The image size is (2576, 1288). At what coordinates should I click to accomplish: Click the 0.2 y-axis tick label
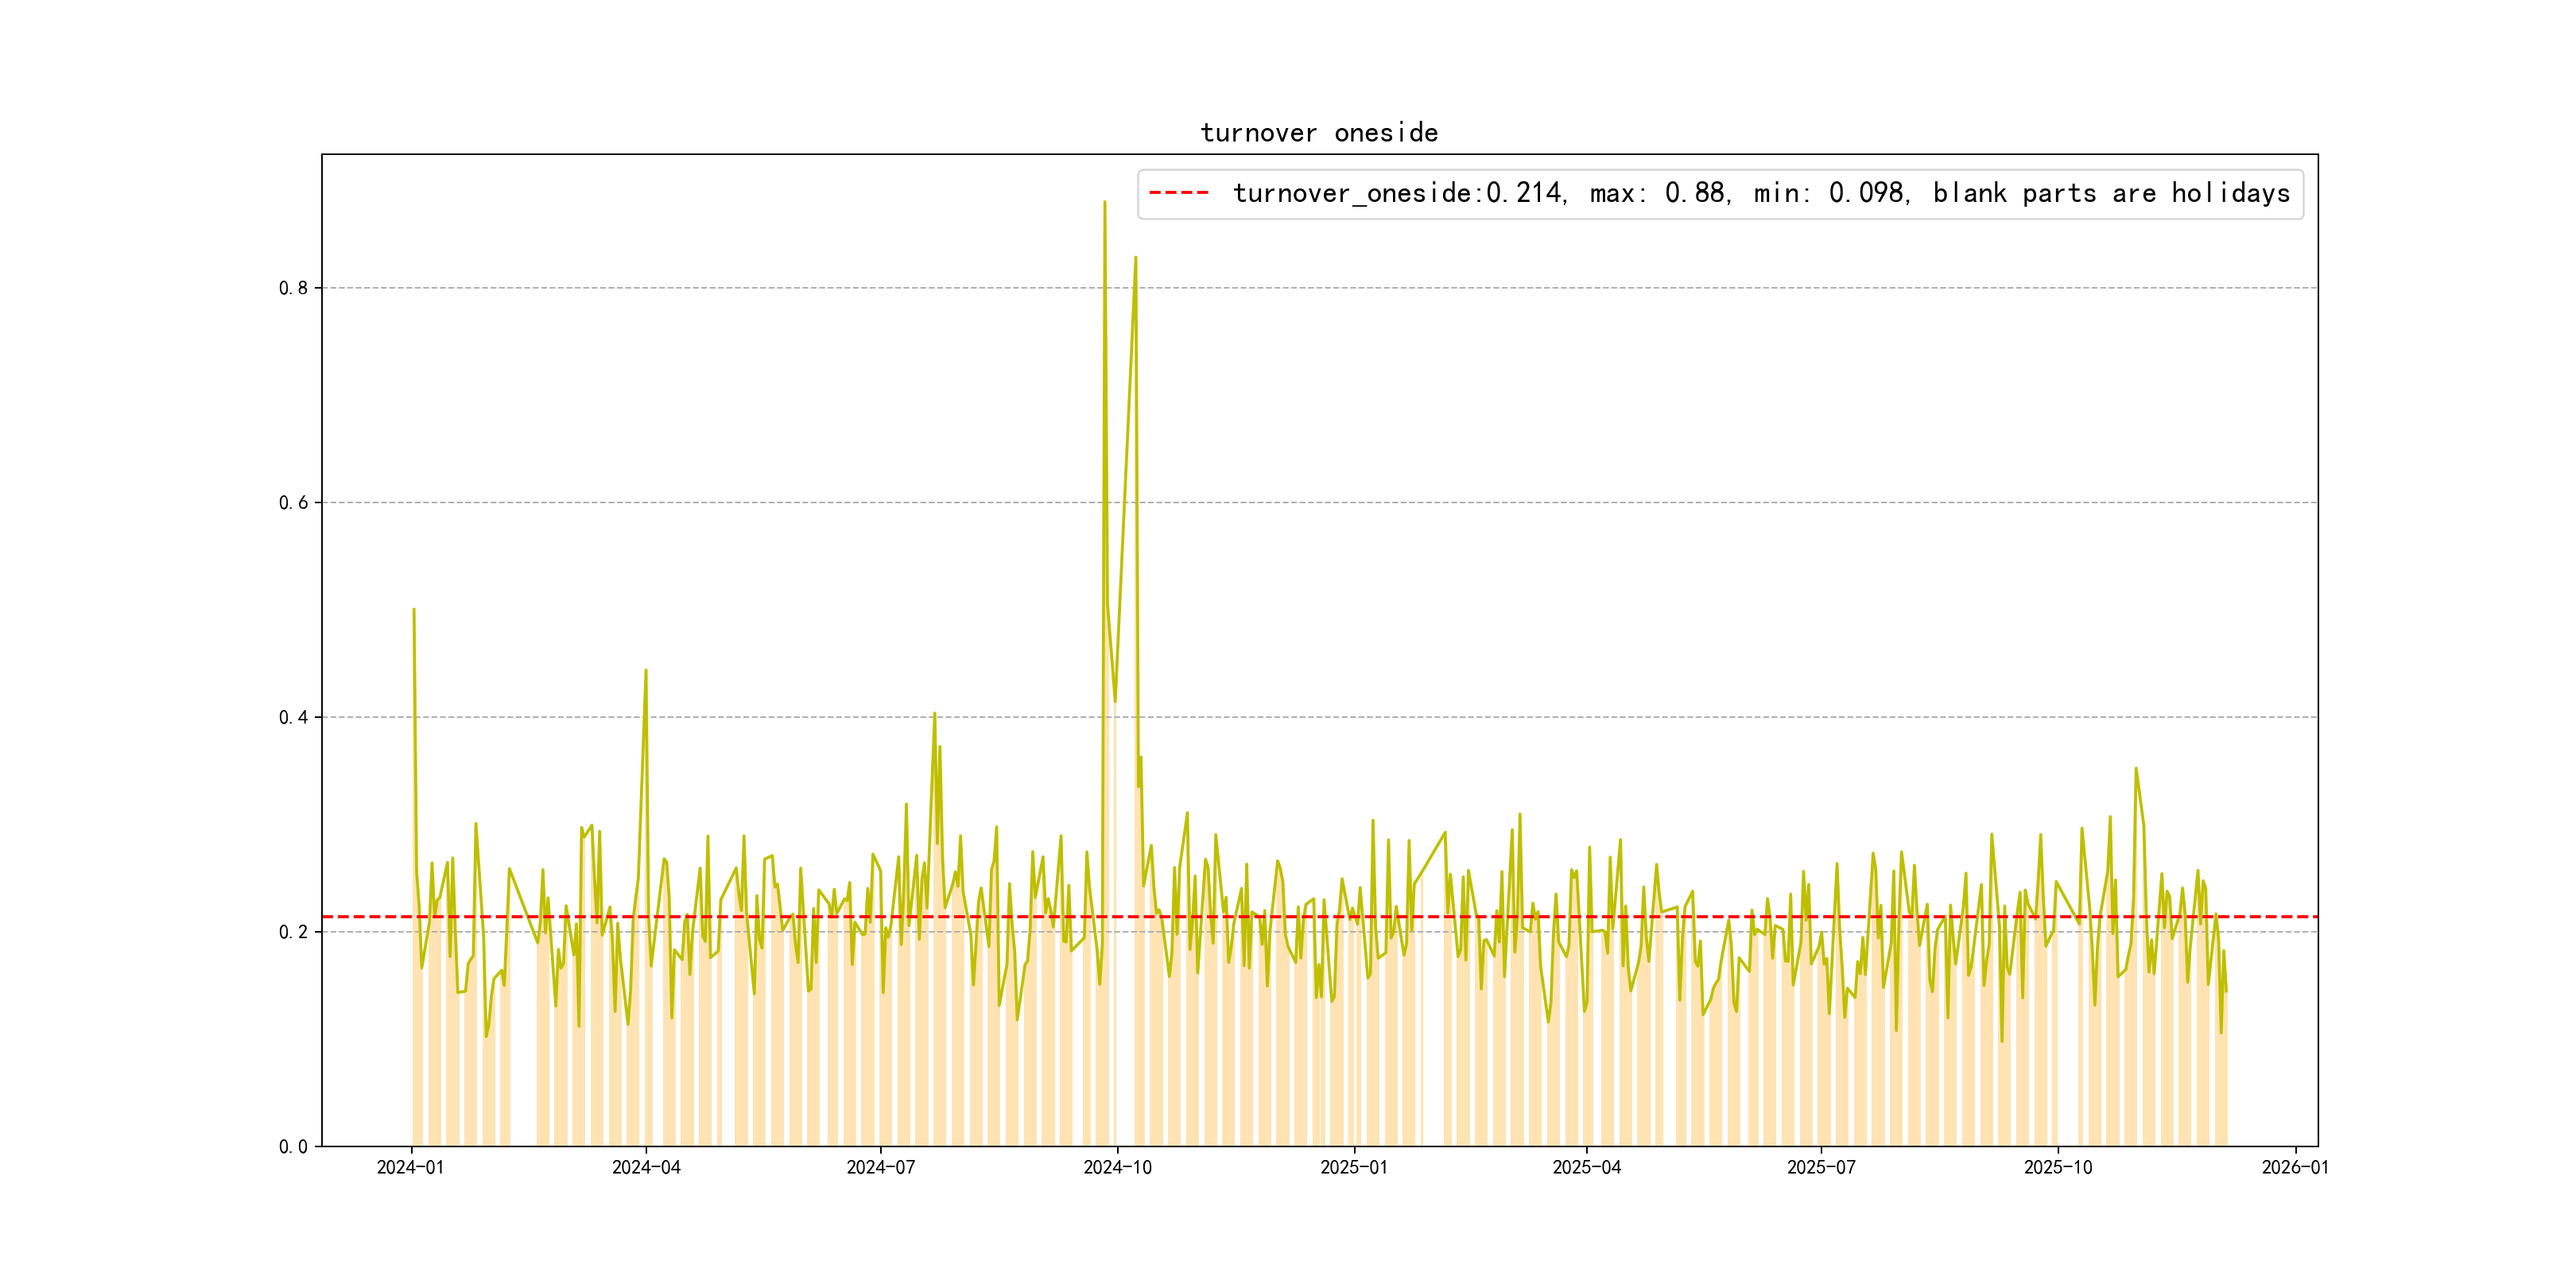click(x=293, y=932)
